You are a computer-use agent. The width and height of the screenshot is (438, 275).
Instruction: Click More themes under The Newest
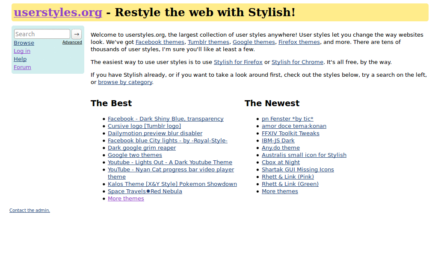[x=280, y=191]
